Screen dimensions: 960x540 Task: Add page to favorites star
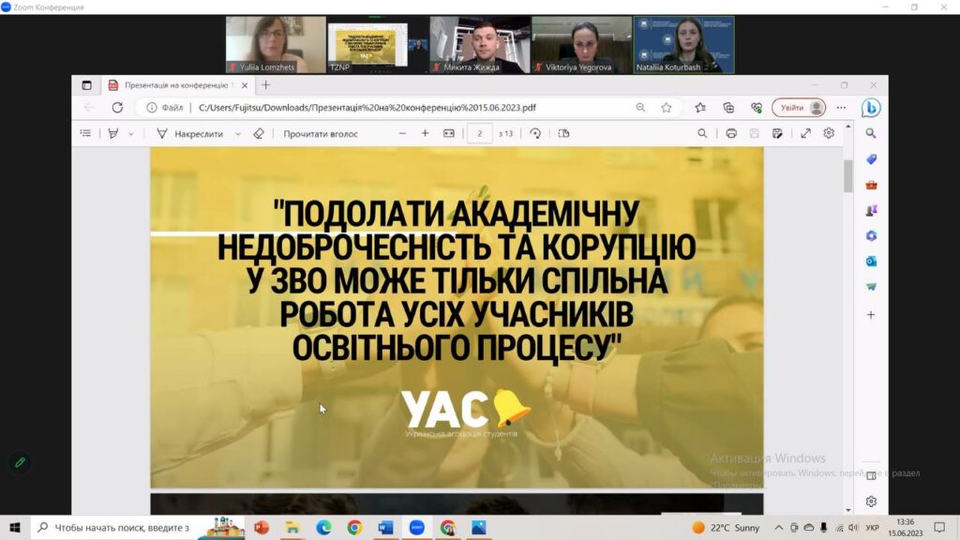point(667,108)
